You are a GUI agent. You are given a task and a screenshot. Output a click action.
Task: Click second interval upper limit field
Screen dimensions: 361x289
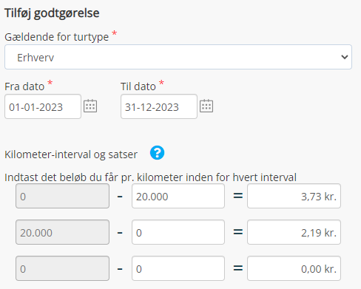click(x=178, y=232)
